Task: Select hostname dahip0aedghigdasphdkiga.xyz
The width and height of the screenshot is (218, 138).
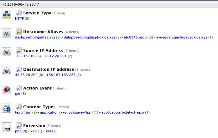Action: tap(90, 37)
